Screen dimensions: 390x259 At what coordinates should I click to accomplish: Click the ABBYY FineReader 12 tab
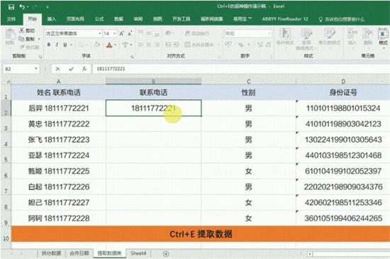coord(285,19)
